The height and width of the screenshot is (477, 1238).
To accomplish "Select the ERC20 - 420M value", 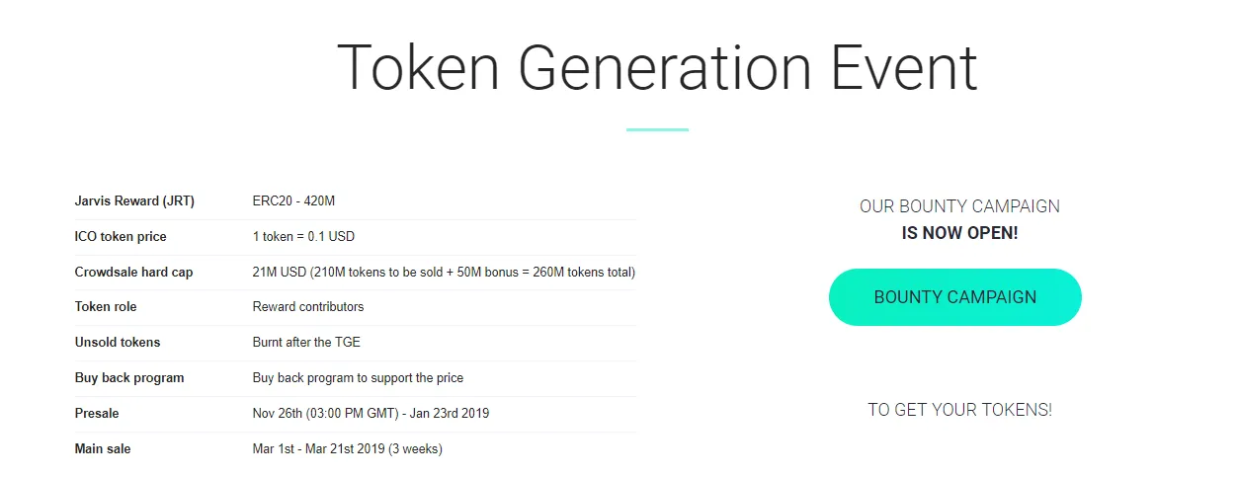I will pos(293,201).
